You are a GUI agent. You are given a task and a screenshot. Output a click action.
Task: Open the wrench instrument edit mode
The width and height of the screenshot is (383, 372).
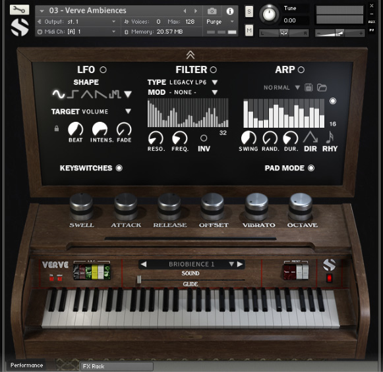click(19, 9)
